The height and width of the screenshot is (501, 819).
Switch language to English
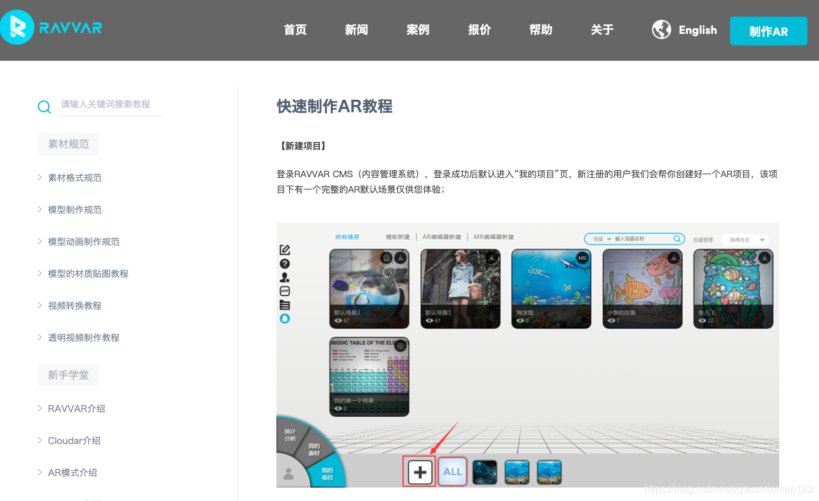[697, 30]
